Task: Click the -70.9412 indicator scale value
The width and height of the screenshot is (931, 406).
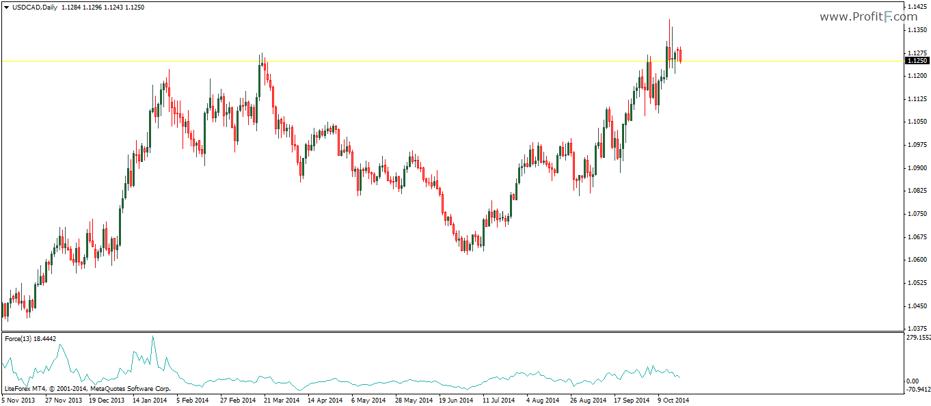Action: click(x=917, y=390)
